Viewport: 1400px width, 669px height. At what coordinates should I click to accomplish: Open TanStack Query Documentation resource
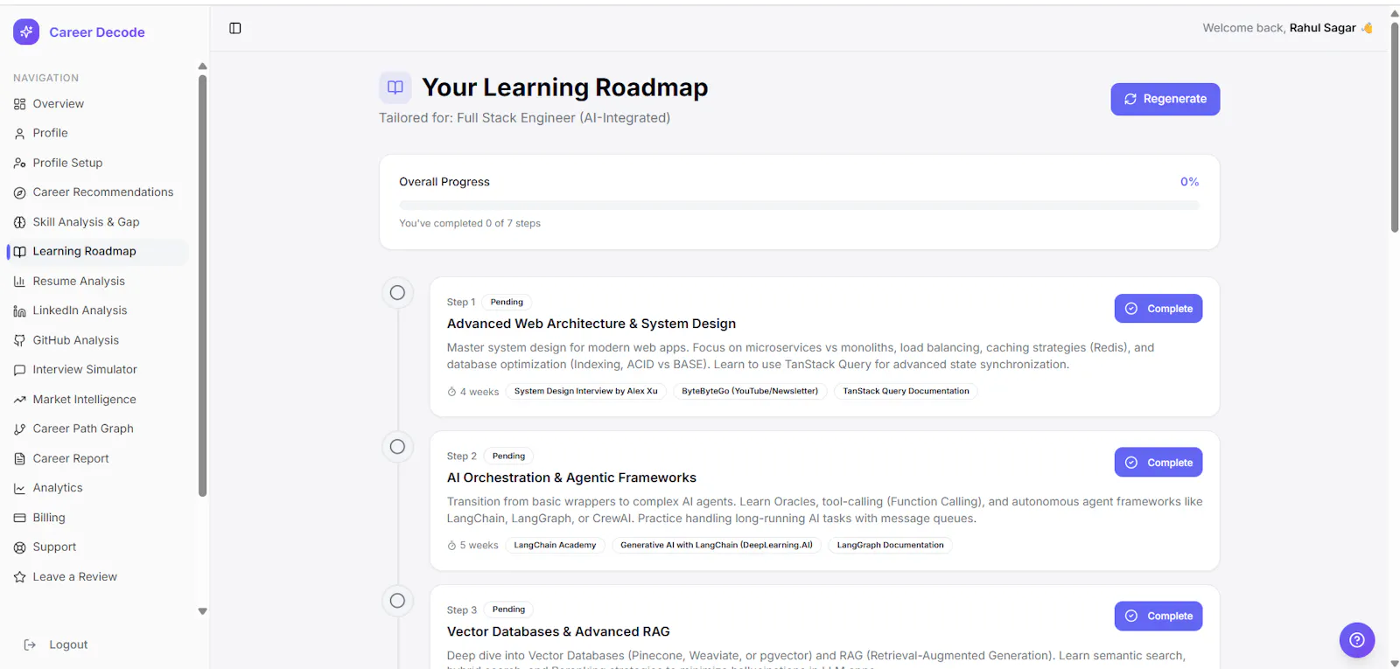(x=906, y=392)
